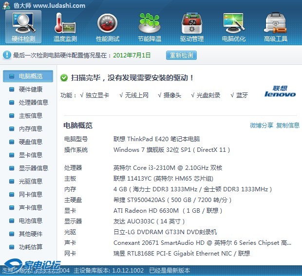Open 主板信息 sidebar entry
Image resolution: width=302 pixels, height=276 pixels.
(x=31, y=116)
